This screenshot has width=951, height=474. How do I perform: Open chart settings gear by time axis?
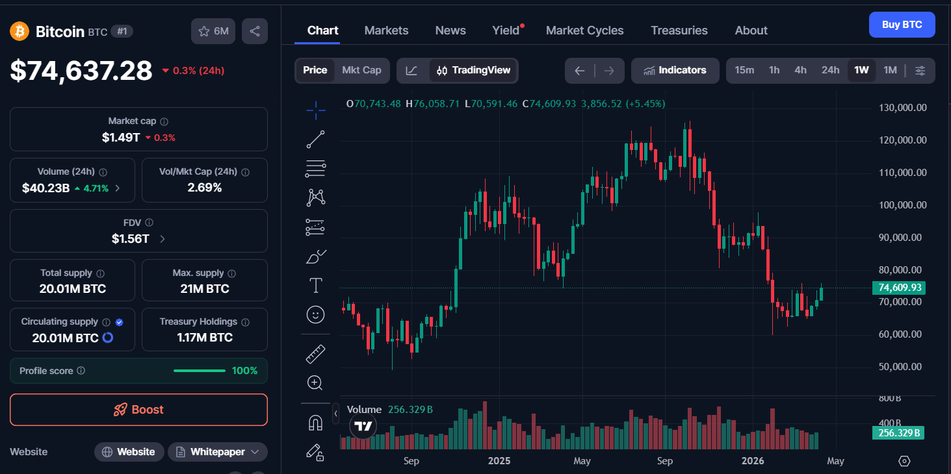pyautogui.click(x=904, y=461)
